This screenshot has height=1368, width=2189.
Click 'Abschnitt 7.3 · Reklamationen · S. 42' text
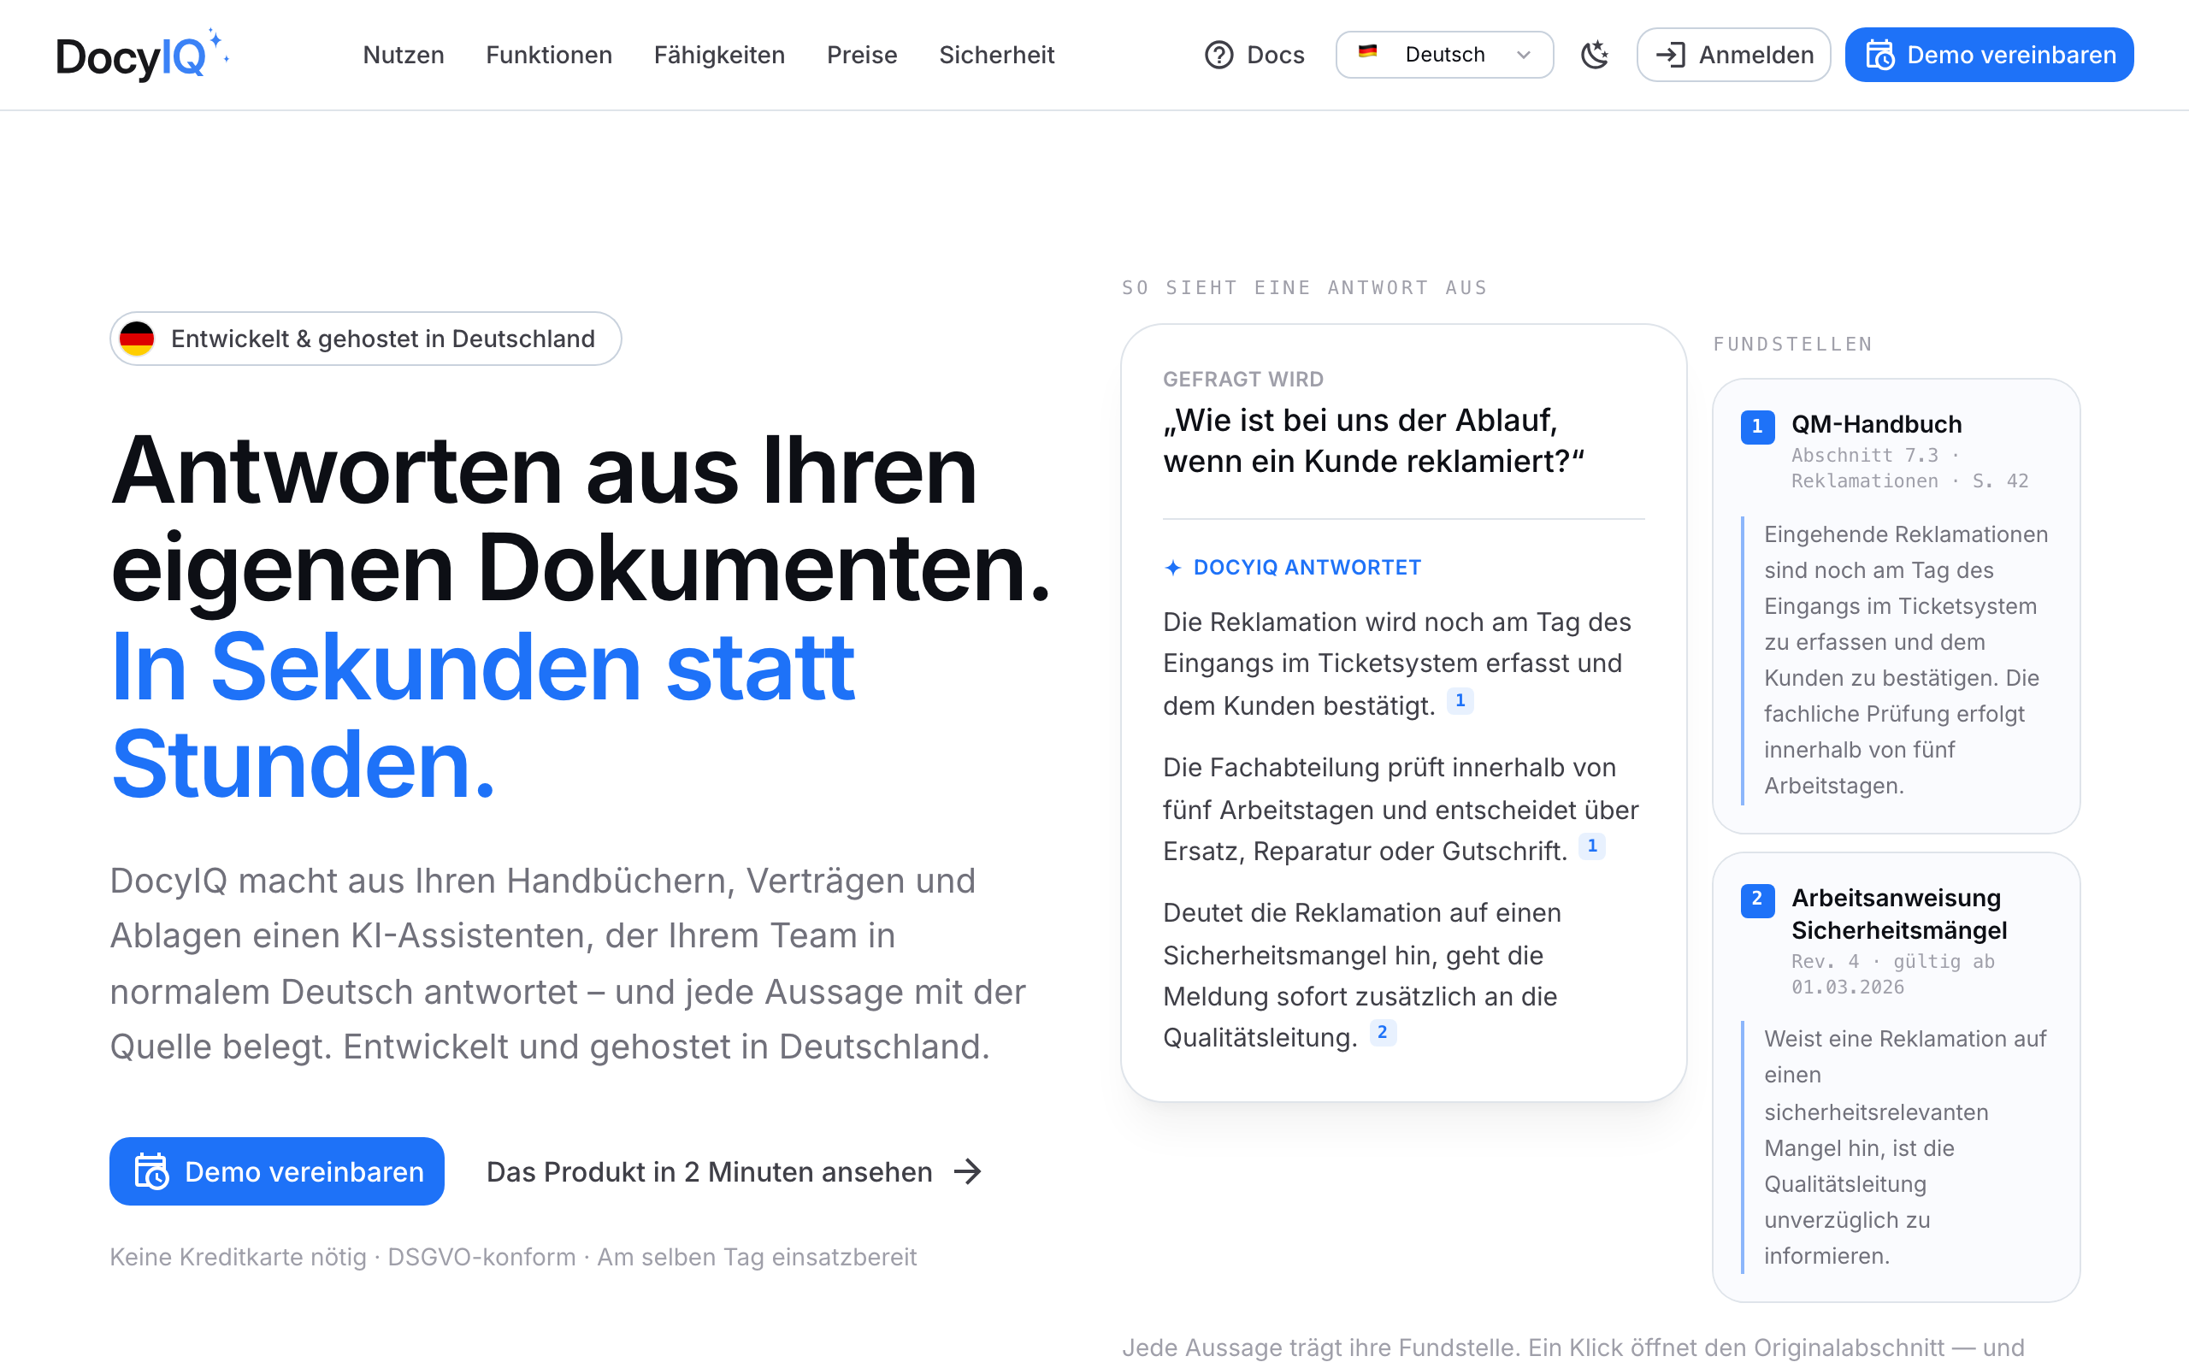pos(1909,468)
